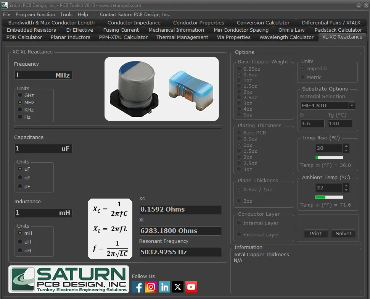Click the Xc result 0.1592 Ohms

click(x=180, y=209)
